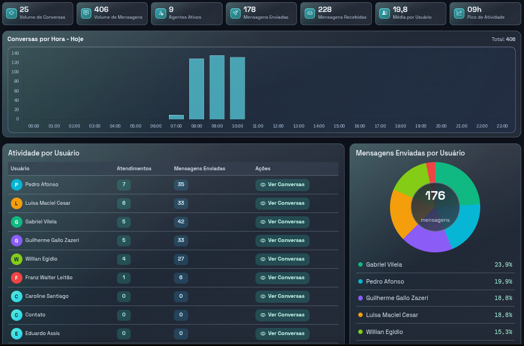Click the Ações column header
The width and height of the screenshot is (524, 346).
[263, 169]
